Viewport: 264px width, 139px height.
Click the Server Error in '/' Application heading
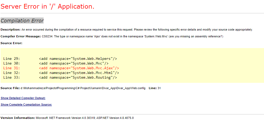(48, 7)
